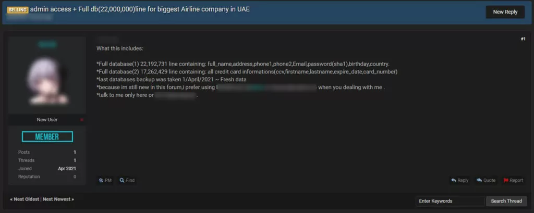Open the Reputation value

pos(75,177)
